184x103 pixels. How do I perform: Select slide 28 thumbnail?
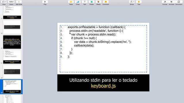[x=12, y=72]
